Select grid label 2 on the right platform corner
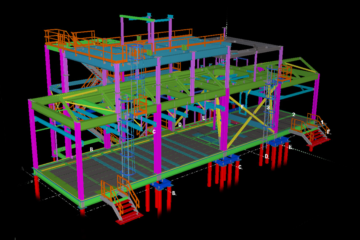This screenshot has width=360, height=240. pyautogui.click(x=294, y=115)
